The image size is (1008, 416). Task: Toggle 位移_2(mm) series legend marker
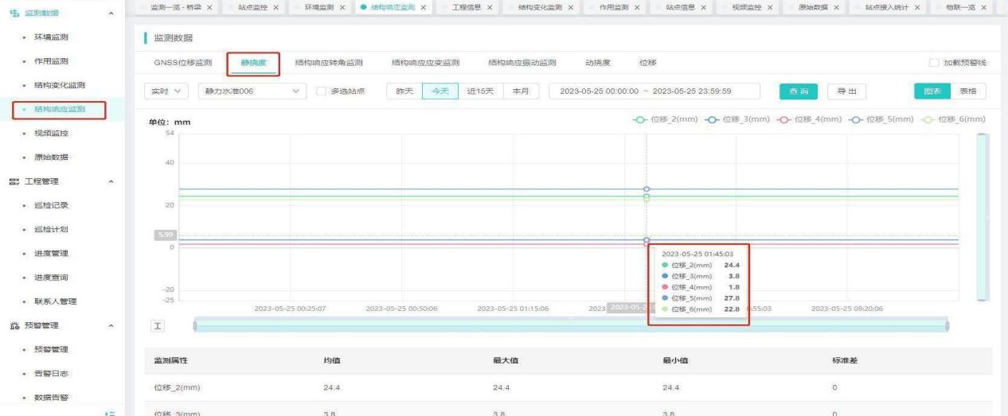pyautogui.click(x=638, y=119)
